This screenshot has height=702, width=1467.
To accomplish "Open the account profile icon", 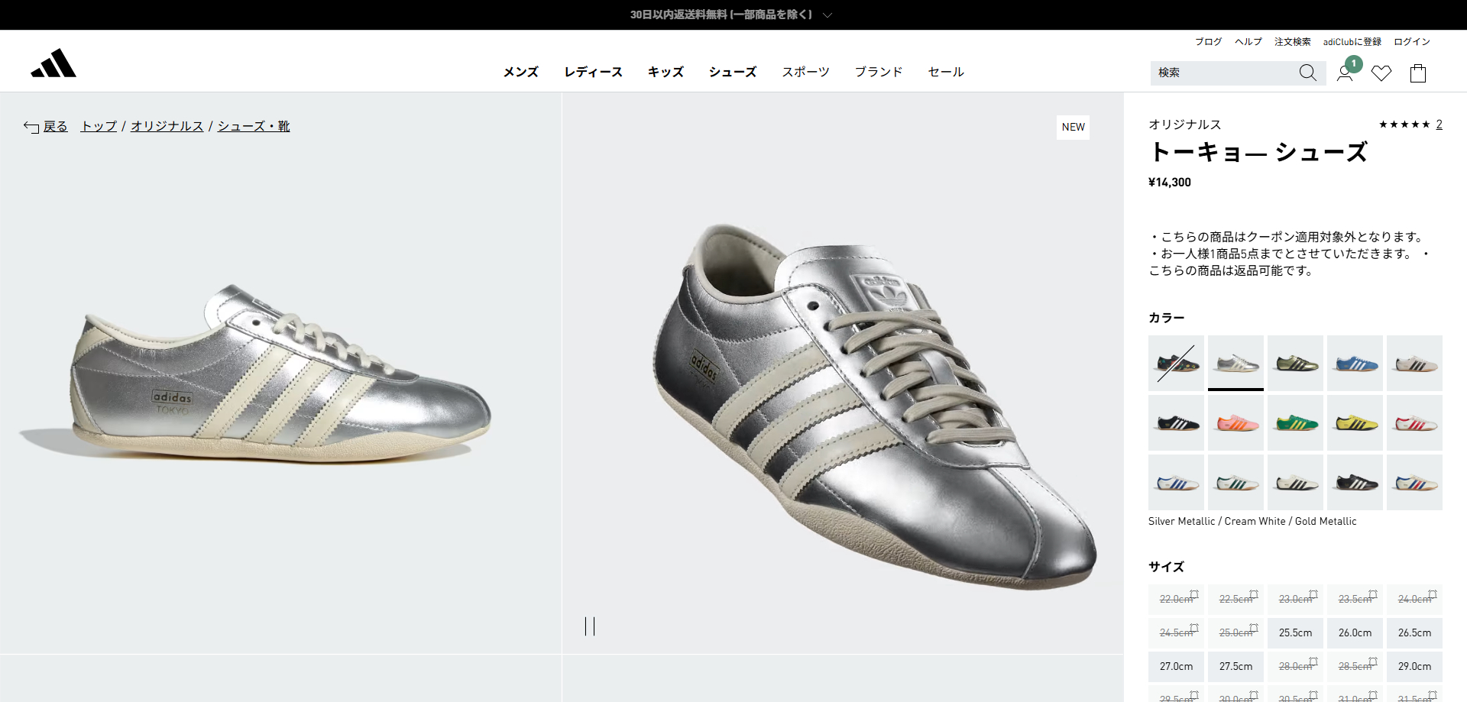I will pyautogui.click(x=1344, y=73).
